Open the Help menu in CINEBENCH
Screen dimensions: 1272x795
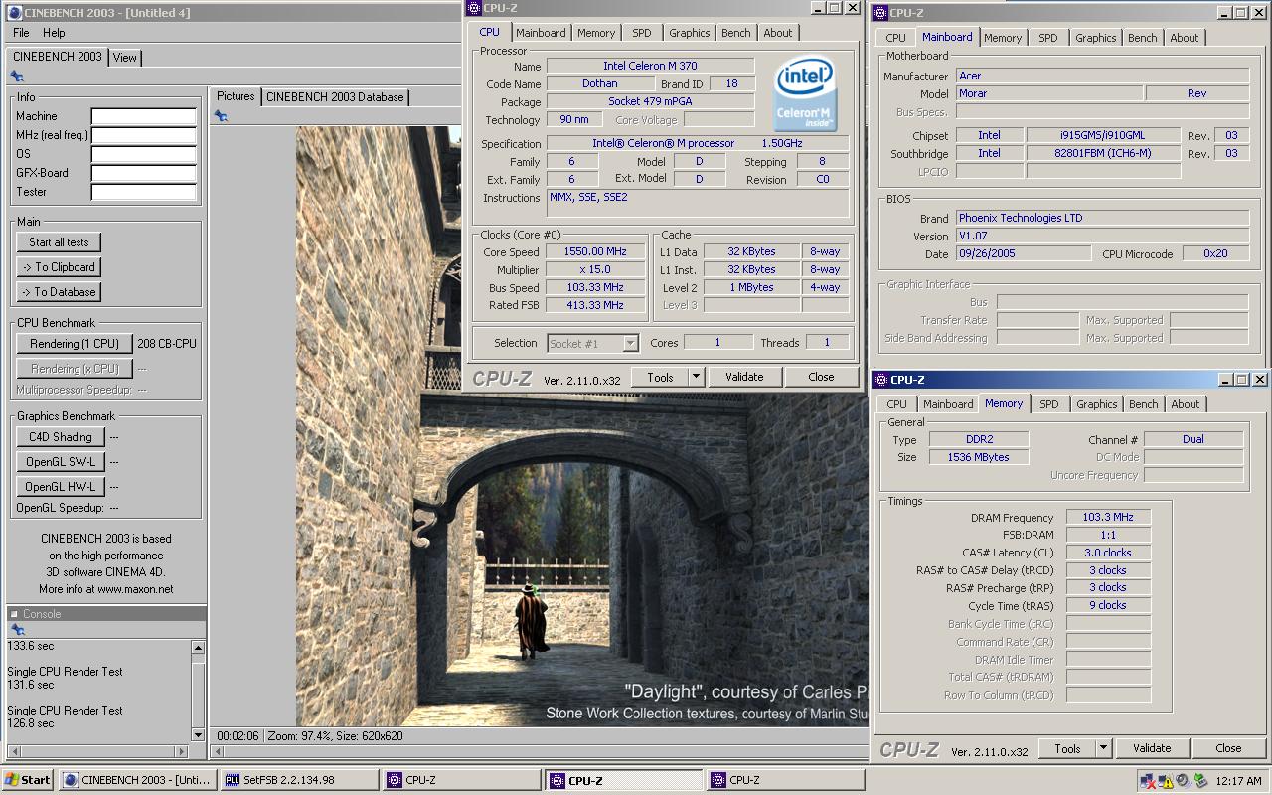point(54,33)
